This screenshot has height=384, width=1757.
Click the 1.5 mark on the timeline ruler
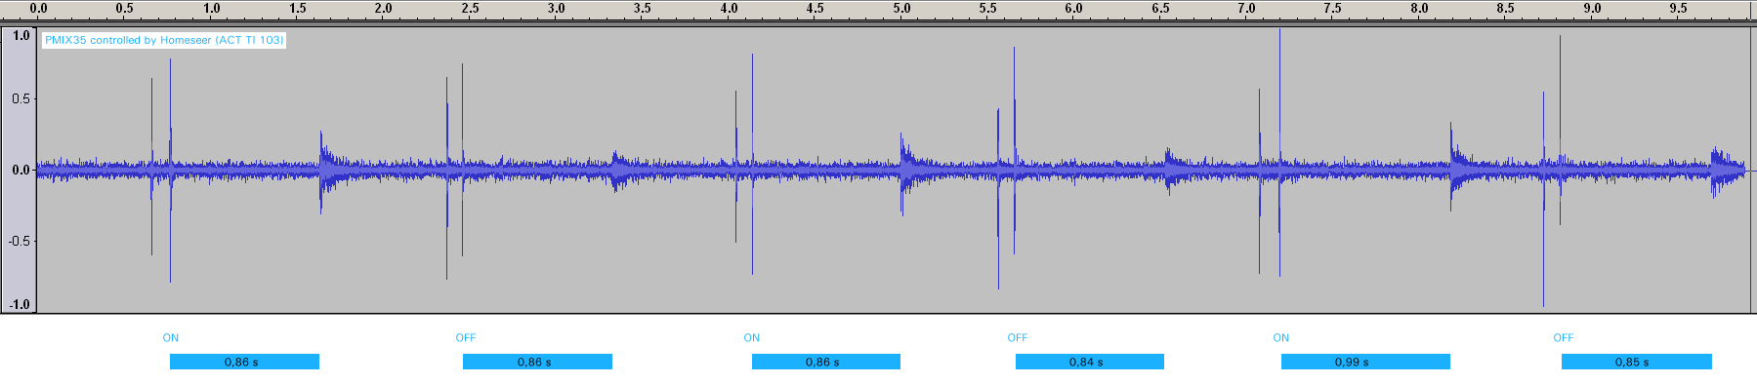point(298,8)
